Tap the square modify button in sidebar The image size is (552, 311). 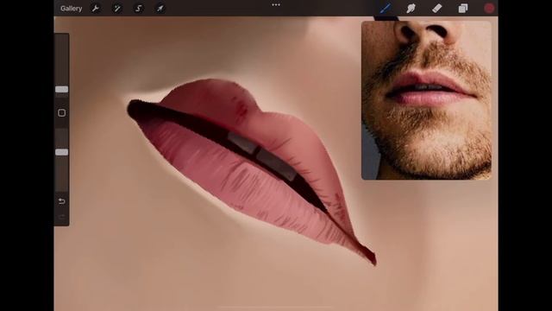point(61,113)
